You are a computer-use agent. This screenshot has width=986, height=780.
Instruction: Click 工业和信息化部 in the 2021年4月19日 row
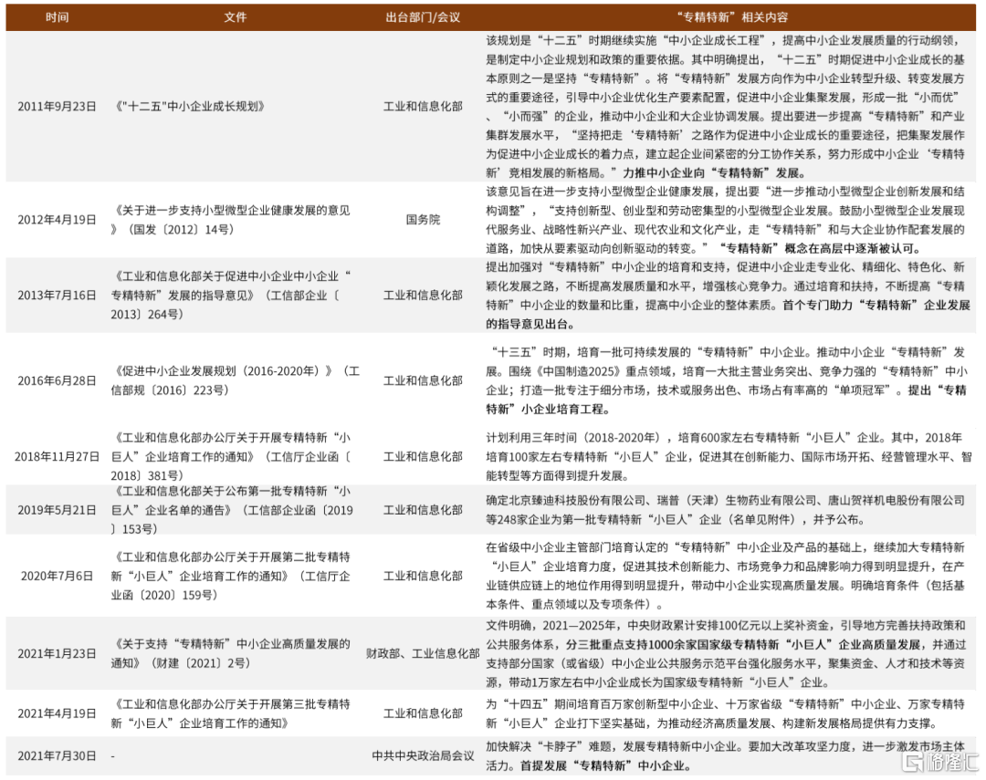click(x=423, y=714)
